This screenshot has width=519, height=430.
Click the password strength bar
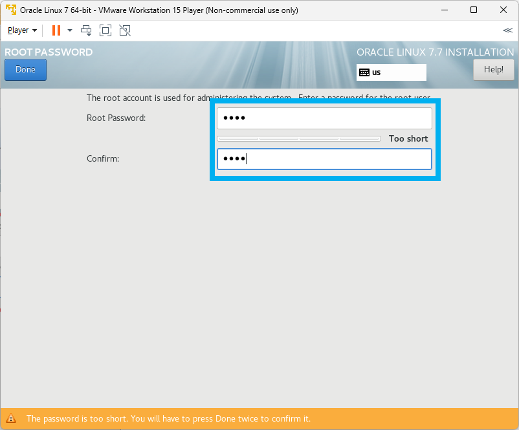point(299,138)
